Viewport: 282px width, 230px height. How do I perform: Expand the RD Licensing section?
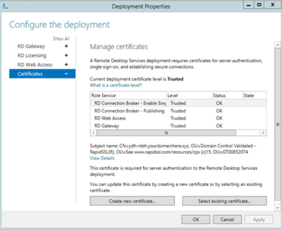66,56
